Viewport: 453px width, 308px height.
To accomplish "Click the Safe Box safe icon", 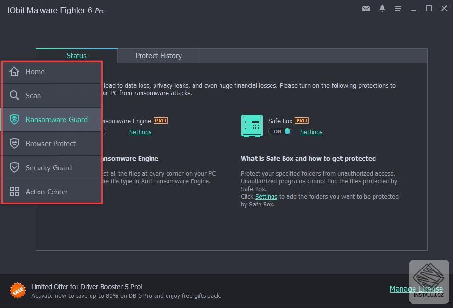I will [252, 126].
